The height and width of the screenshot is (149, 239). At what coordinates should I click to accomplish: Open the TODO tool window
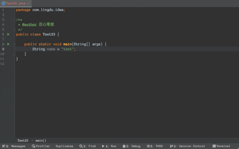155,146
